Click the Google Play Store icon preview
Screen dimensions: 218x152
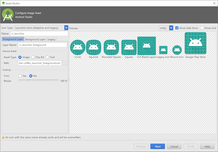(x=195, y=43)
